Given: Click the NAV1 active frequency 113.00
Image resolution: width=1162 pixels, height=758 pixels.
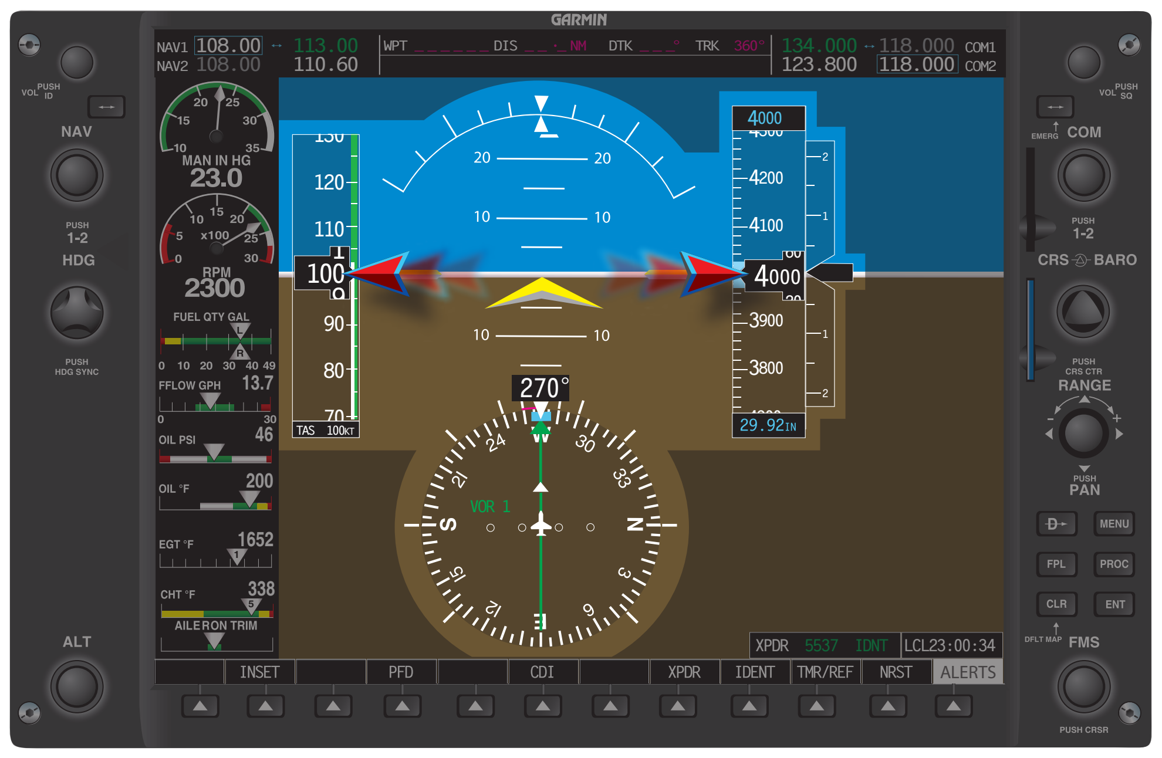Looking at the screenshot, I should [x=326, y=45].
